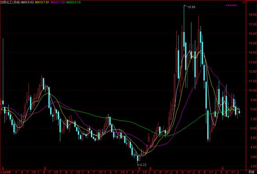Click the red timeline marker beneath the 2.22 low
The height and width of the screenshot is (174, 257).
(140, 169)
